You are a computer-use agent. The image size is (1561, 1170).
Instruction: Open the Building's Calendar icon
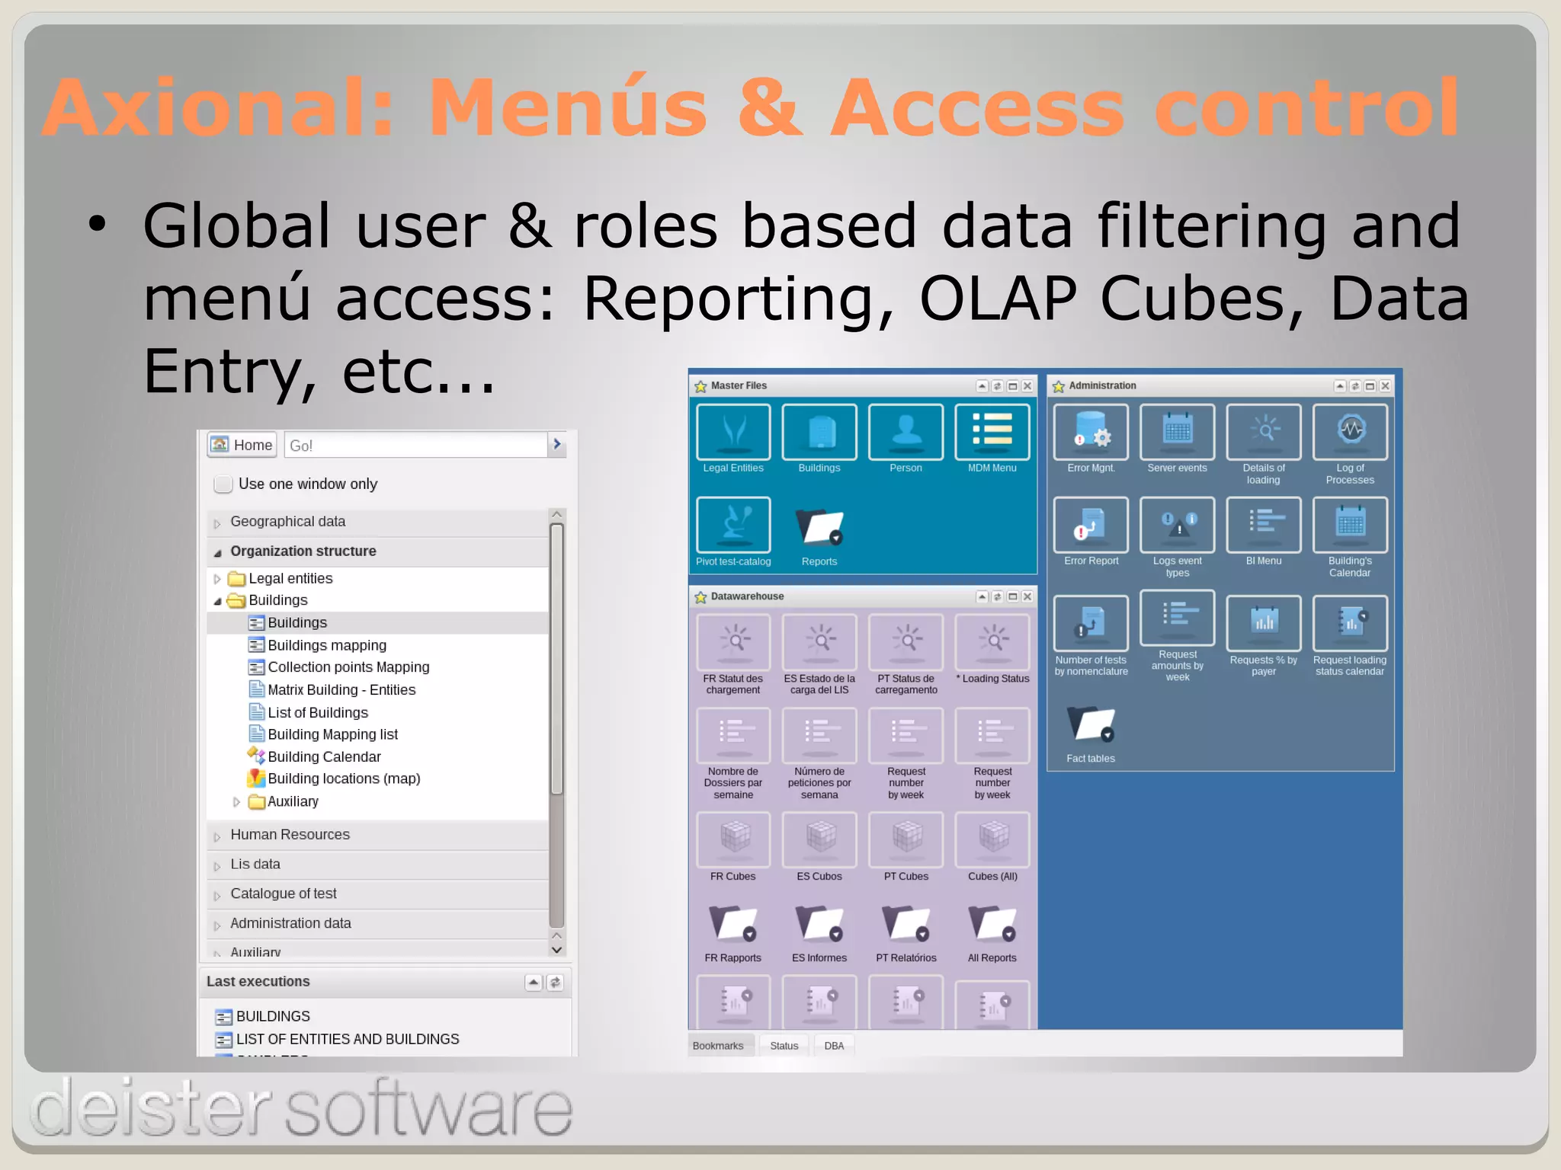click(x=1350, y=525)
